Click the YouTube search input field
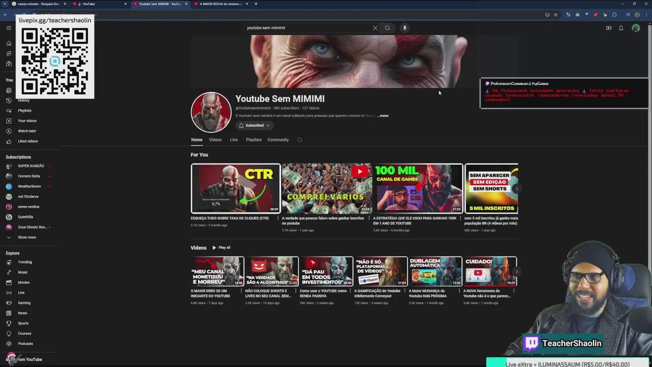This screenshot has height=367, width=652. point(308,28)
